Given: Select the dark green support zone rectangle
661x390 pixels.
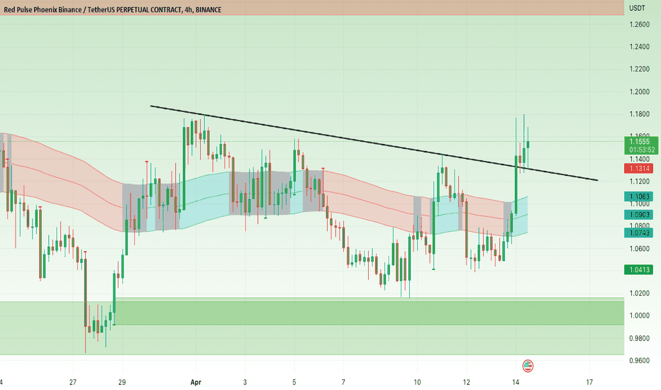Looking at the screenshot, I should point(369,313).
